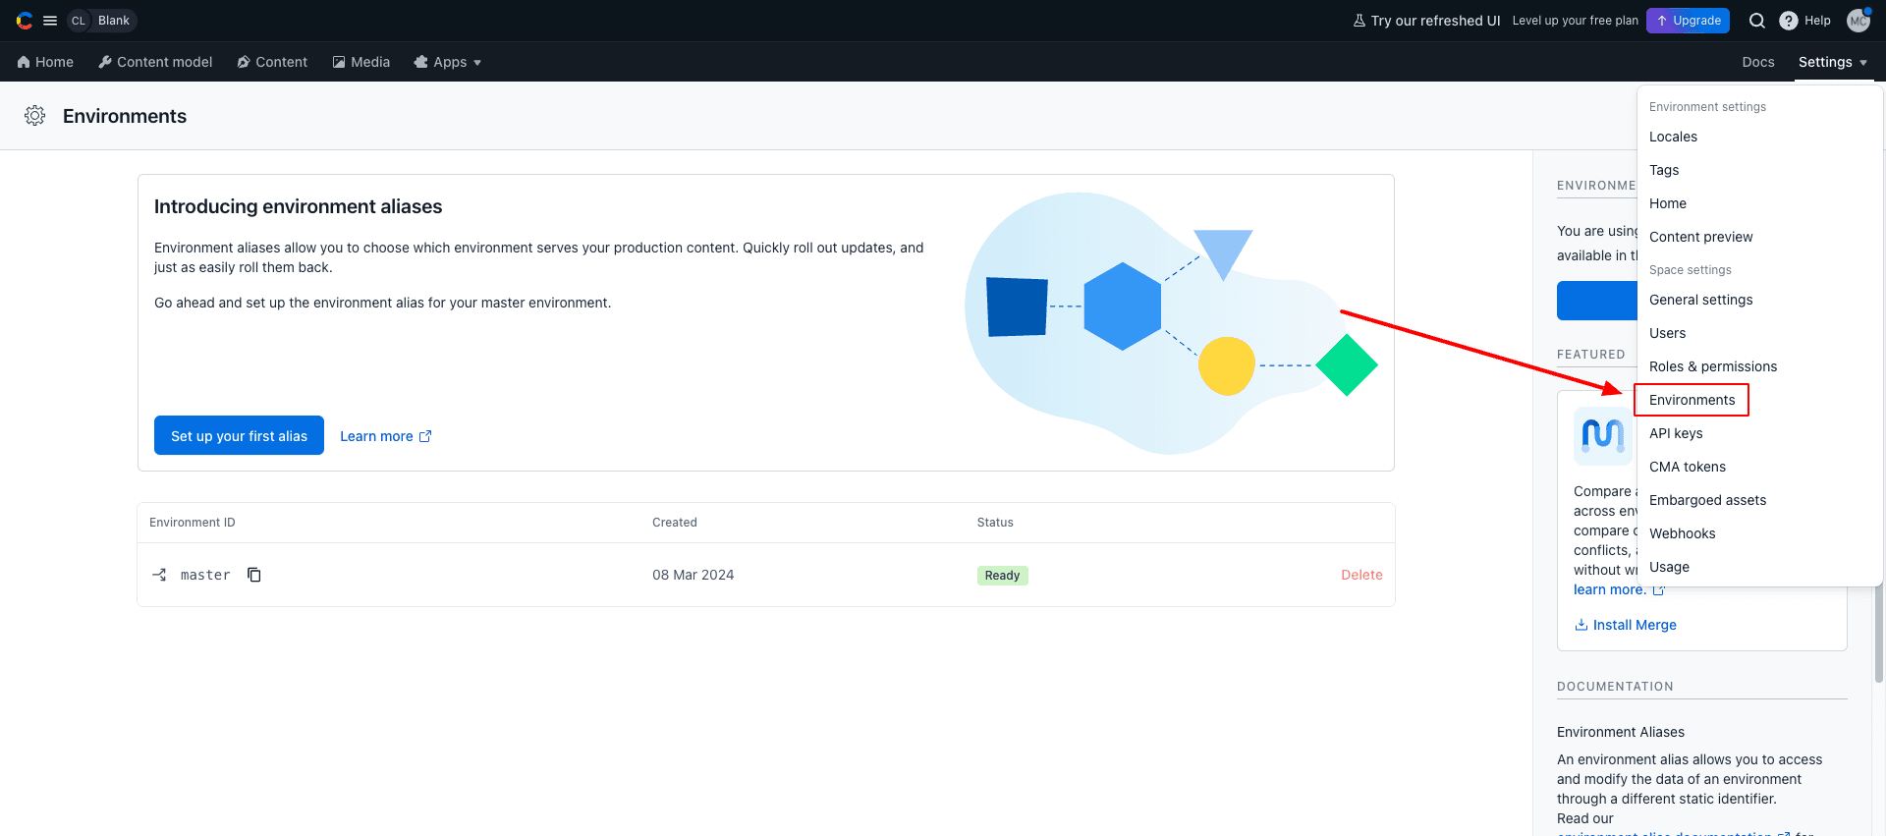Click the Contentful logo icon
1886x836 pixels.
(25, 21)
